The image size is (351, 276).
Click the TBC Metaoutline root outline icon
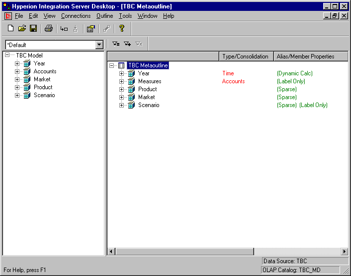tap(121, 65)
